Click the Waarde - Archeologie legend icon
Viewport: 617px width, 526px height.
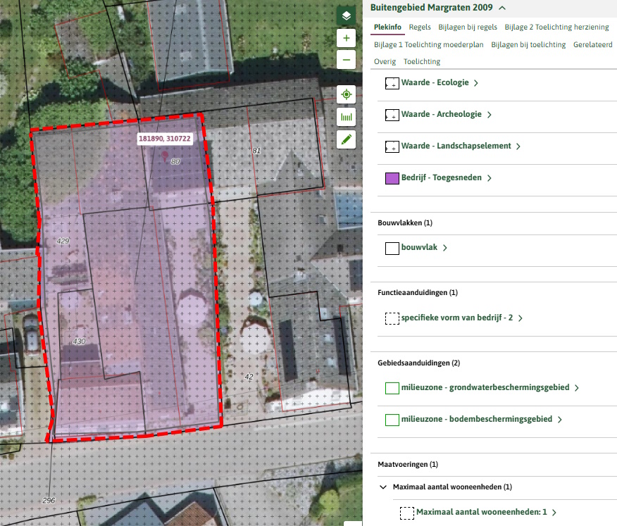[392, 115]
